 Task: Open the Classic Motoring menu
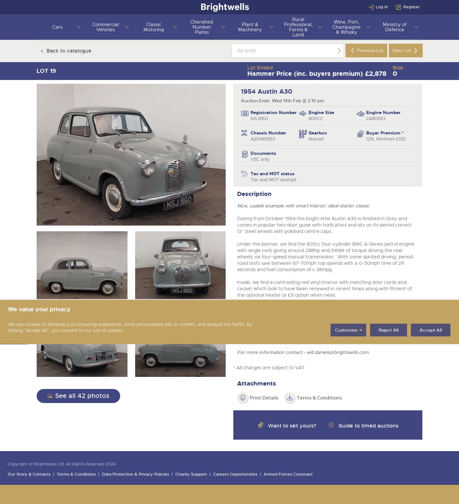(154, 27)
